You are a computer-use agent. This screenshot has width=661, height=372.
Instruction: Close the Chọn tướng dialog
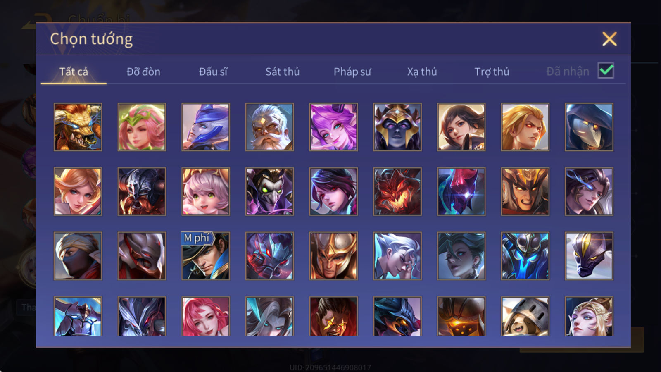[x=609, y=39]
